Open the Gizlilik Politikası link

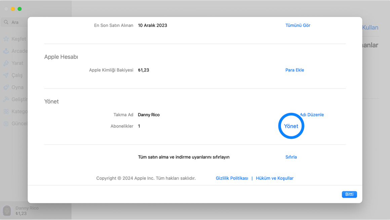pyautogui.click(x=232, y=178)
